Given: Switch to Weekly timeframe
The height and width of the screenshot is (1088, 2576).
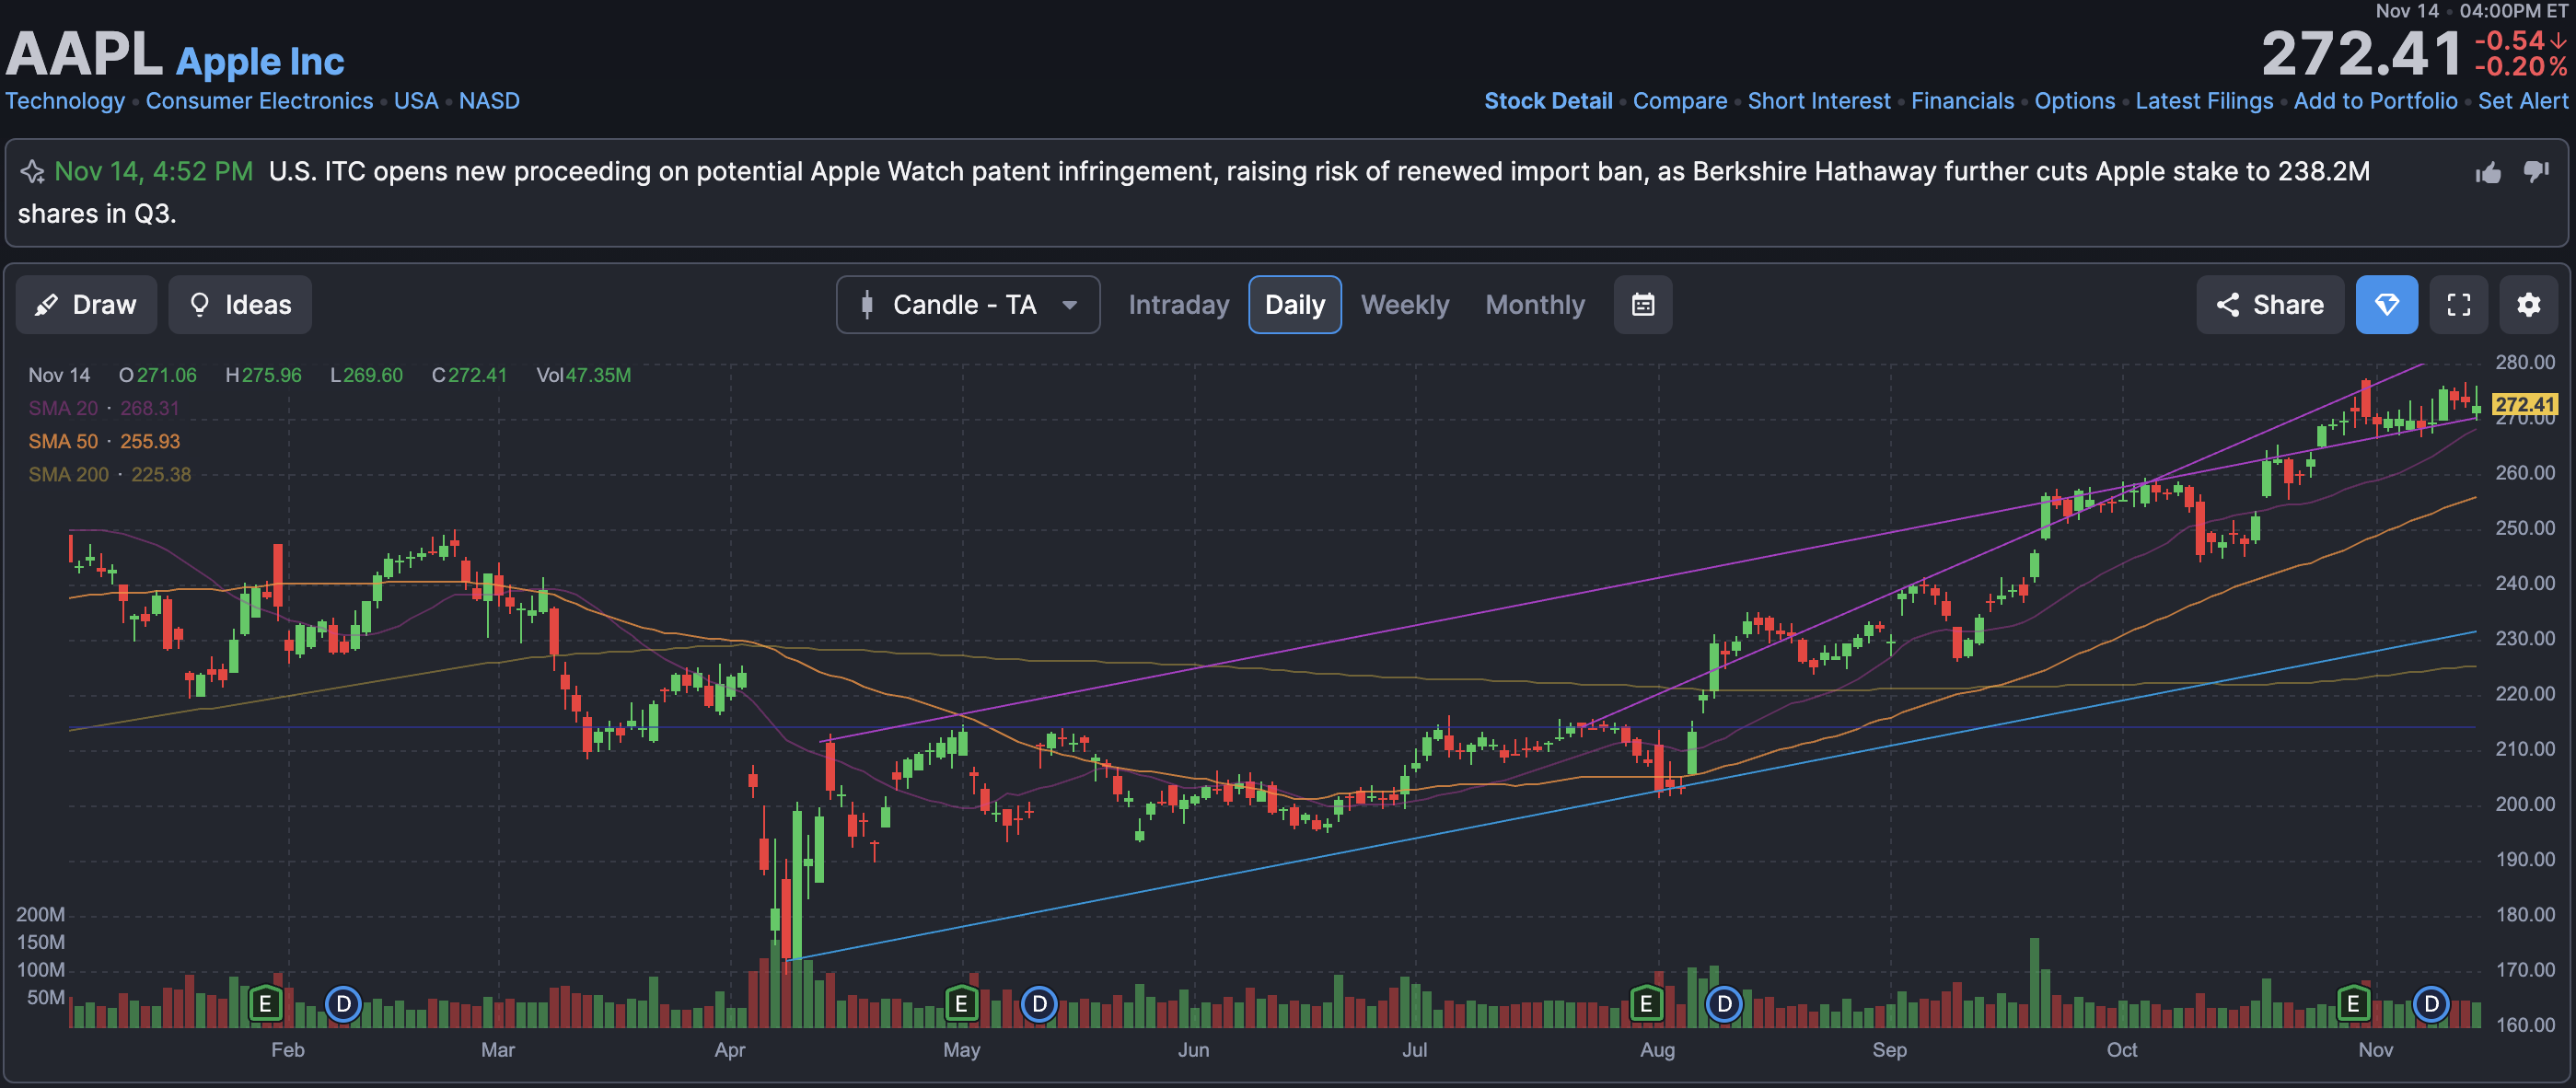Looking at the screenshot, I should point(1404,304).
